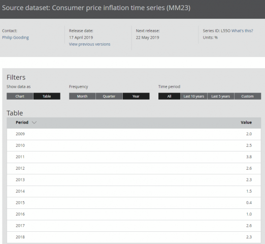This screenshot has height=244, width=265.
Task: Filter to Last 10 years
Action: (194, 96)
